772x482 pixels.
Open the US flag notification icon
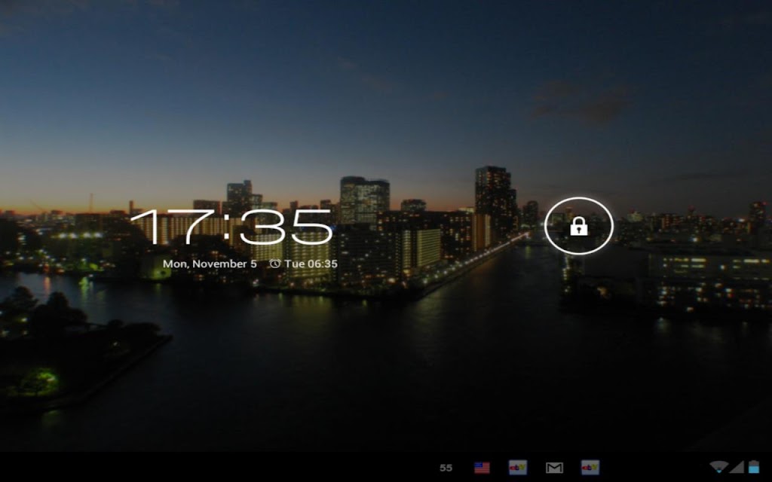482,467
